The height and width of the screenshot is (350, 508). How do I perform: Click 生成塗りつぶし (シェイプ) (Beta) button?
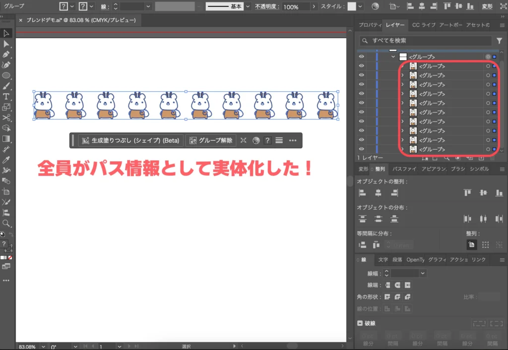tap(130, 140)
